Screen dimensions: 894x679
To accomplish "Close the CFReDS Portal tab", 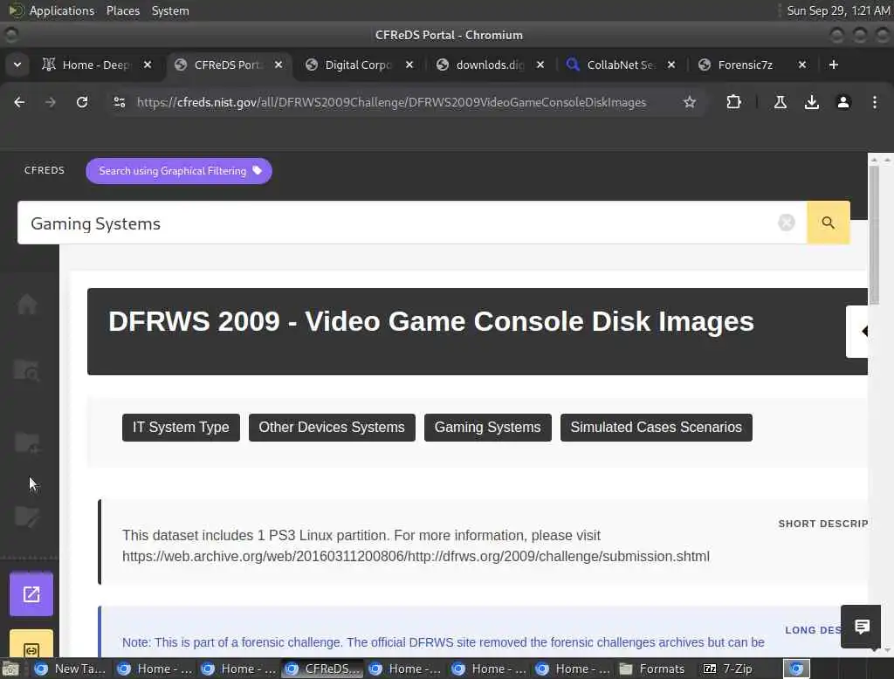I will click(x=279, y=65).
